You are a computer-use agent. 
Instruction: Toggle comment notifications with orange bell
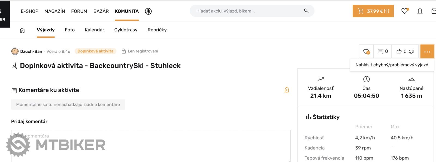coord(287,90)
